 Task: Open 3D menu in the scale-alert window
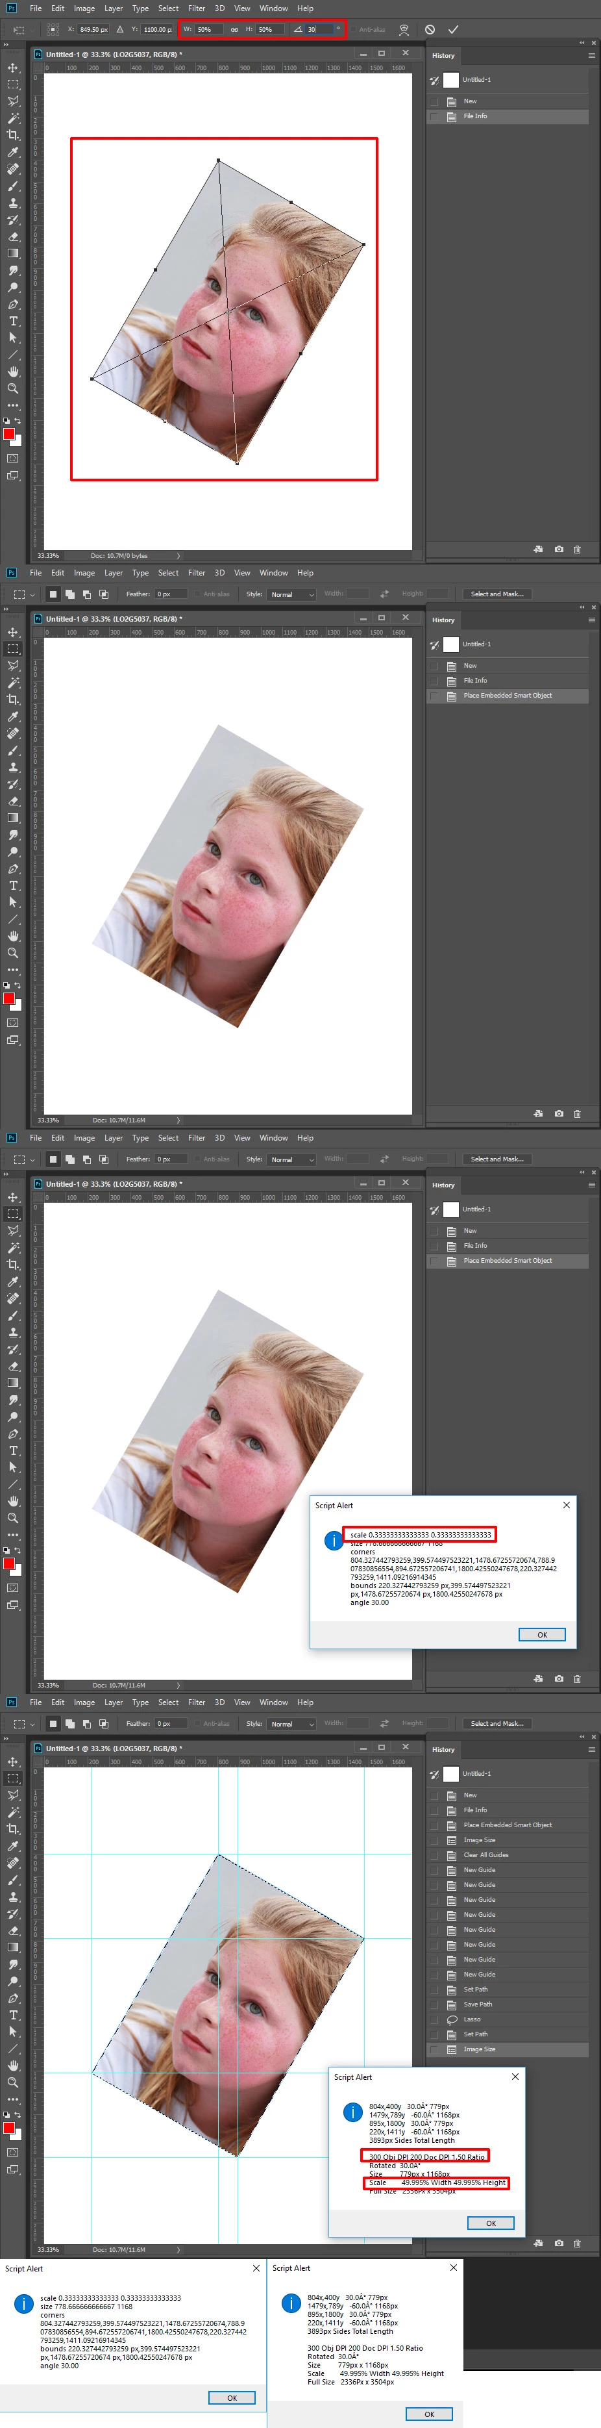219,1137
